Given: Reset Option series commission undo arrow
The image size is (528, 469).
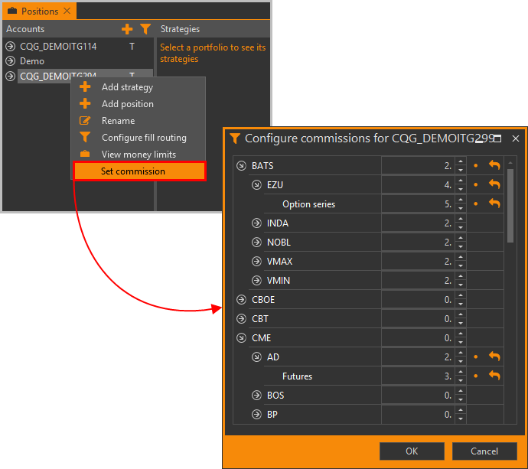Looking at the screenshot, I should [x=494, y=204].
